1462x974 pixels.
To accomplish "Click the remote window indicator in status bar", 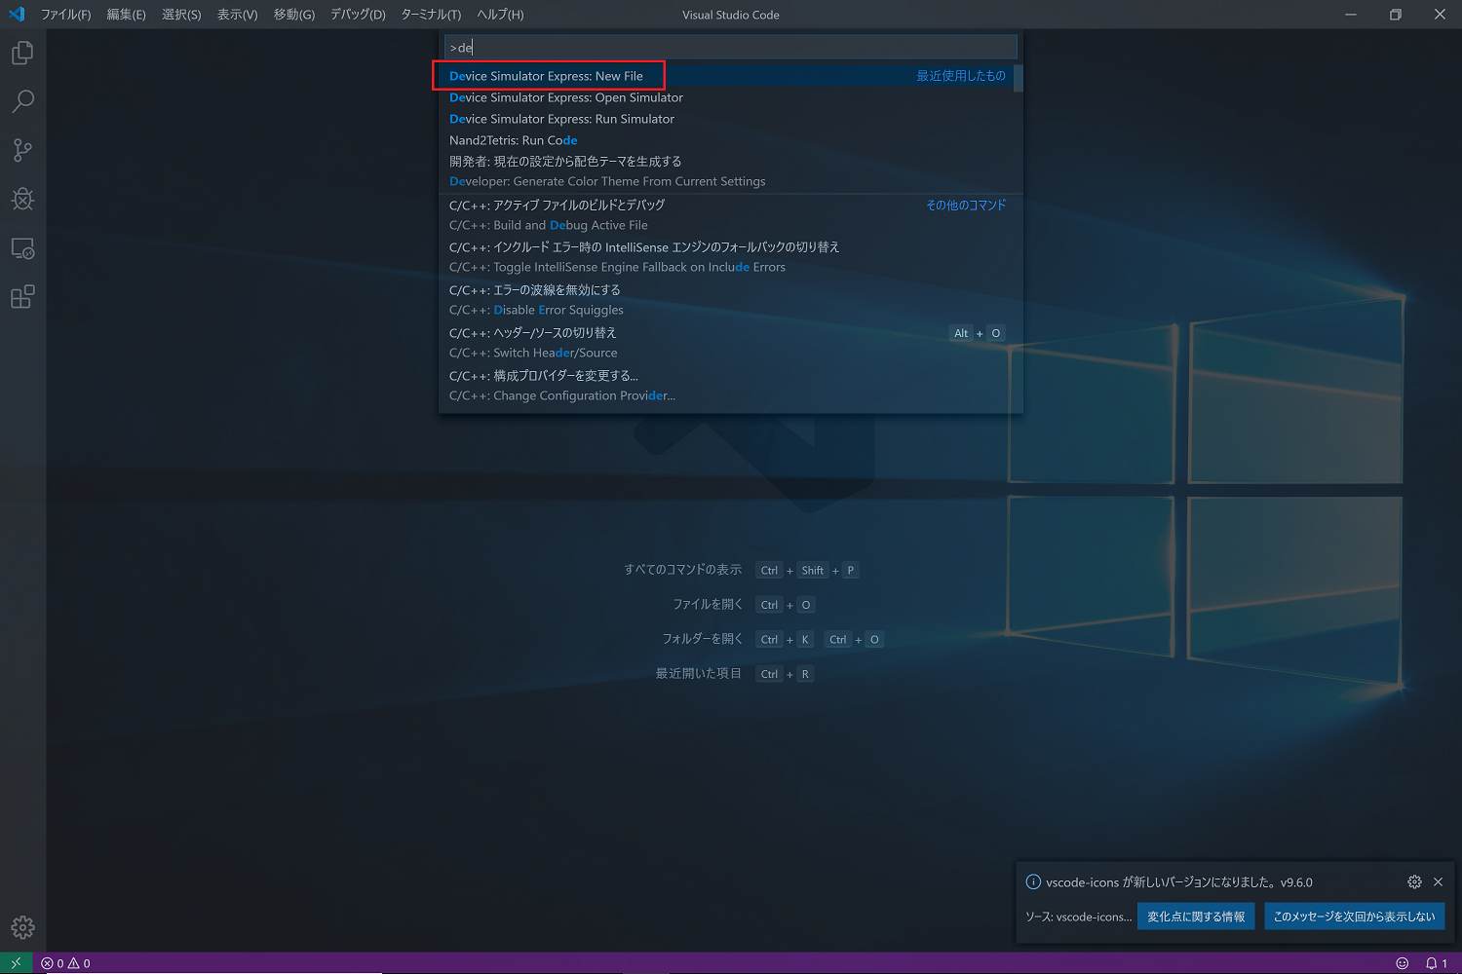I will pos(16,963).
